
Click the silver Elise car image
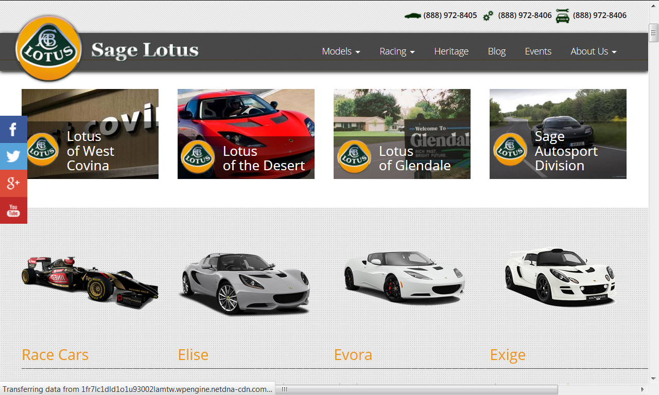tap(246, 283)
